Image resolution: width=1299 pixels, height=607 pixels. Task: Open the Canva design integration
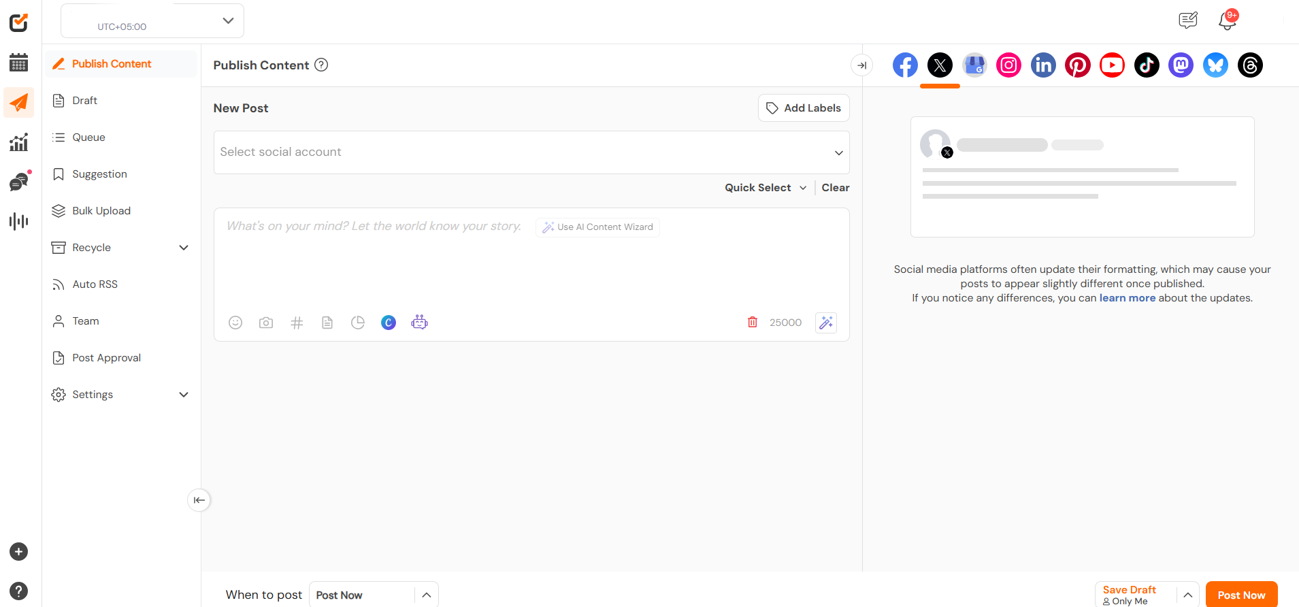389,323
